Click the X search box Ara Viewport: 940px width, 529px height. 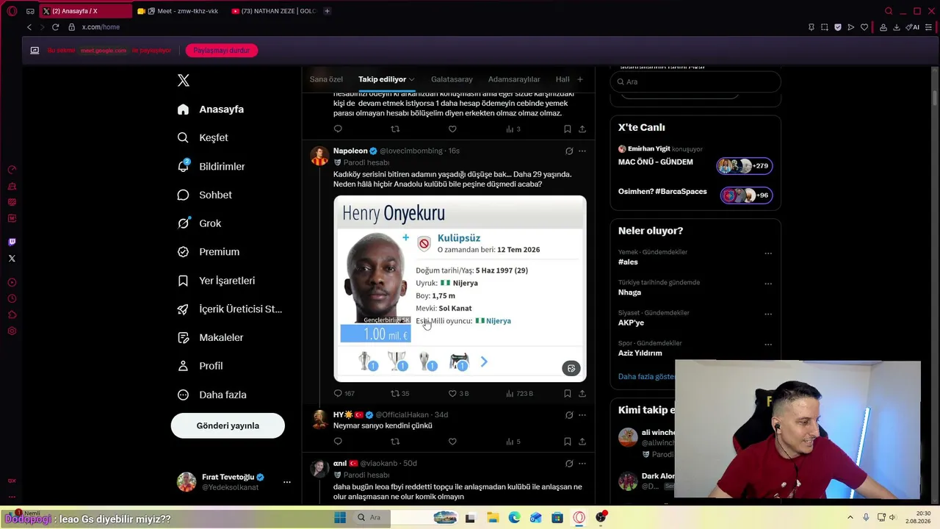(x=695, y=82)
